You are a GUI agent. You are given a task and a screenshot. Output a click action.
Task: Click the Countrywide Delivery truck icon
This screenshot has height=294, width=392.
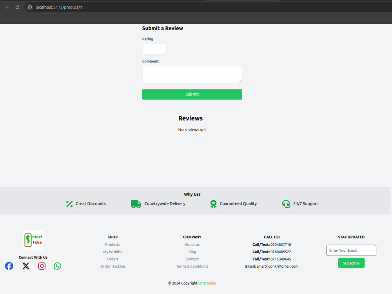coord(136,204)
